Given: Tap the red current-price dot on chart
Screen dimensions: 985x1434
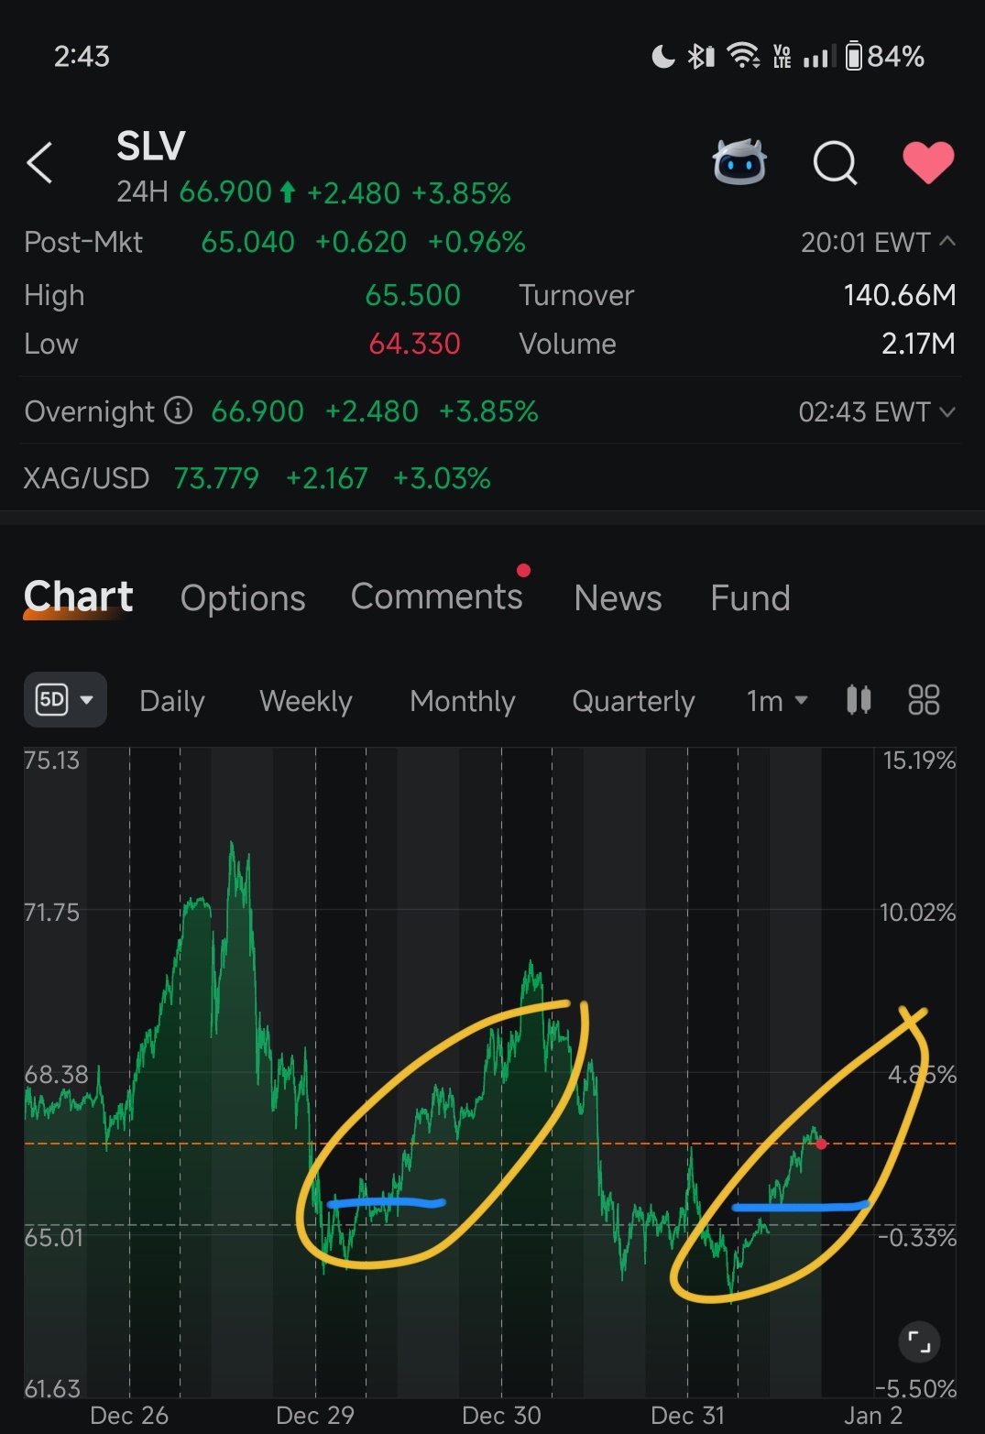Looking at the screenshot, I should tap(822, 1144).
